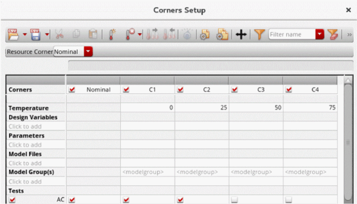Click C3 modelgroup placeholder cell

[x=256, y=172]
